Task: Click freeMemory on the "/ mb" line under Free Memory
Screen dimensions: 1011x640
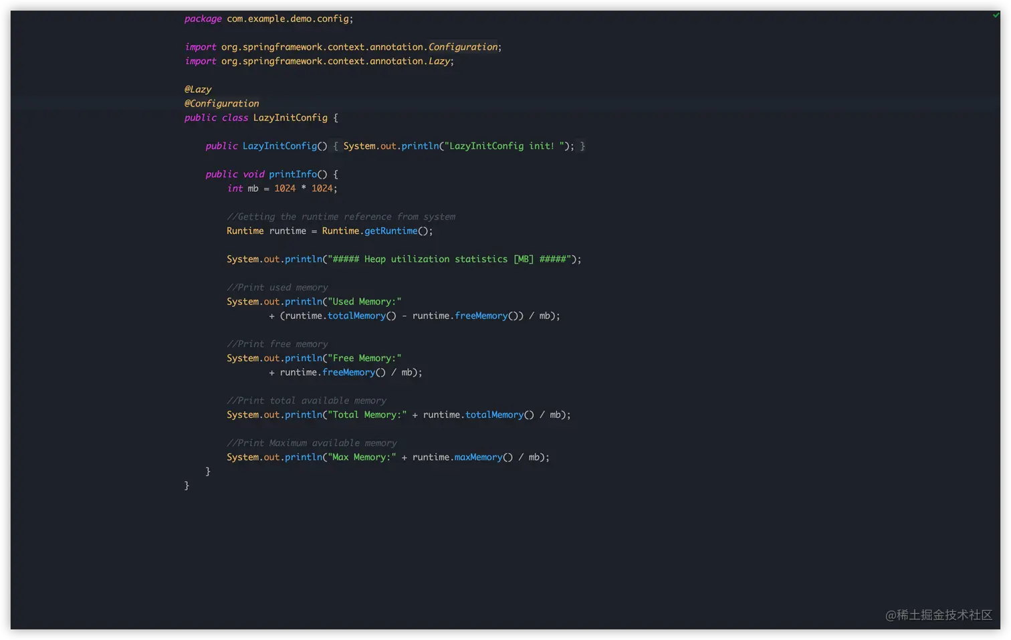Action: click(x=348, y=372)
